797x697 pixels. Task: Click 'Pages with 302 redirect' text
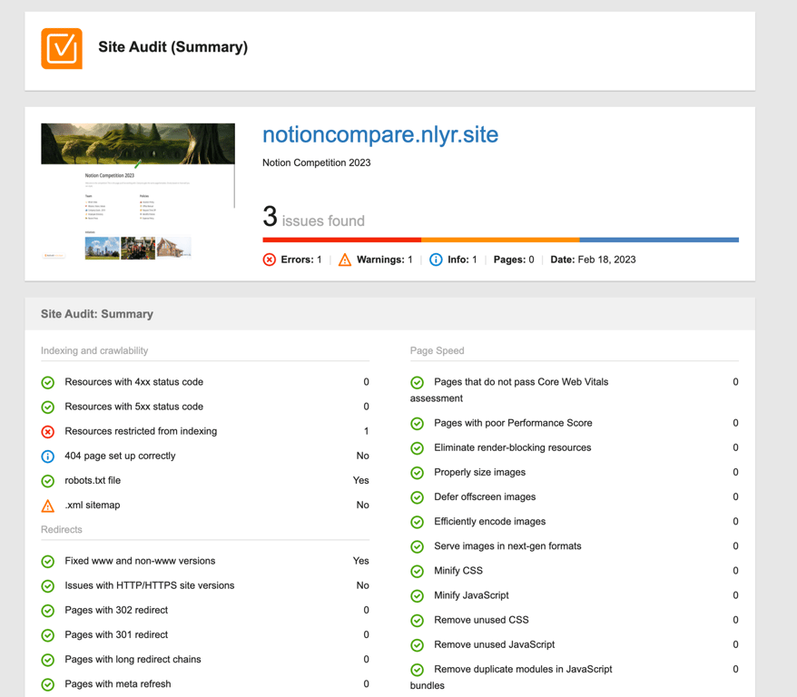point(116,610)
